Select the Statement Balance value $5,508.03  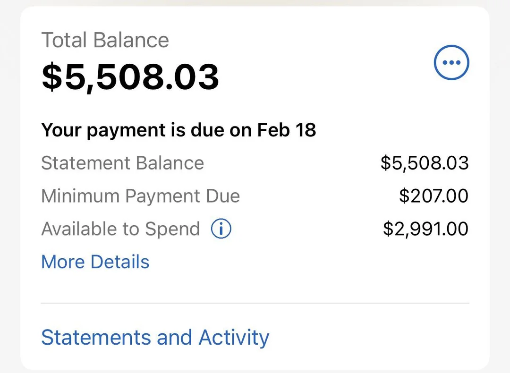point(424,163)
